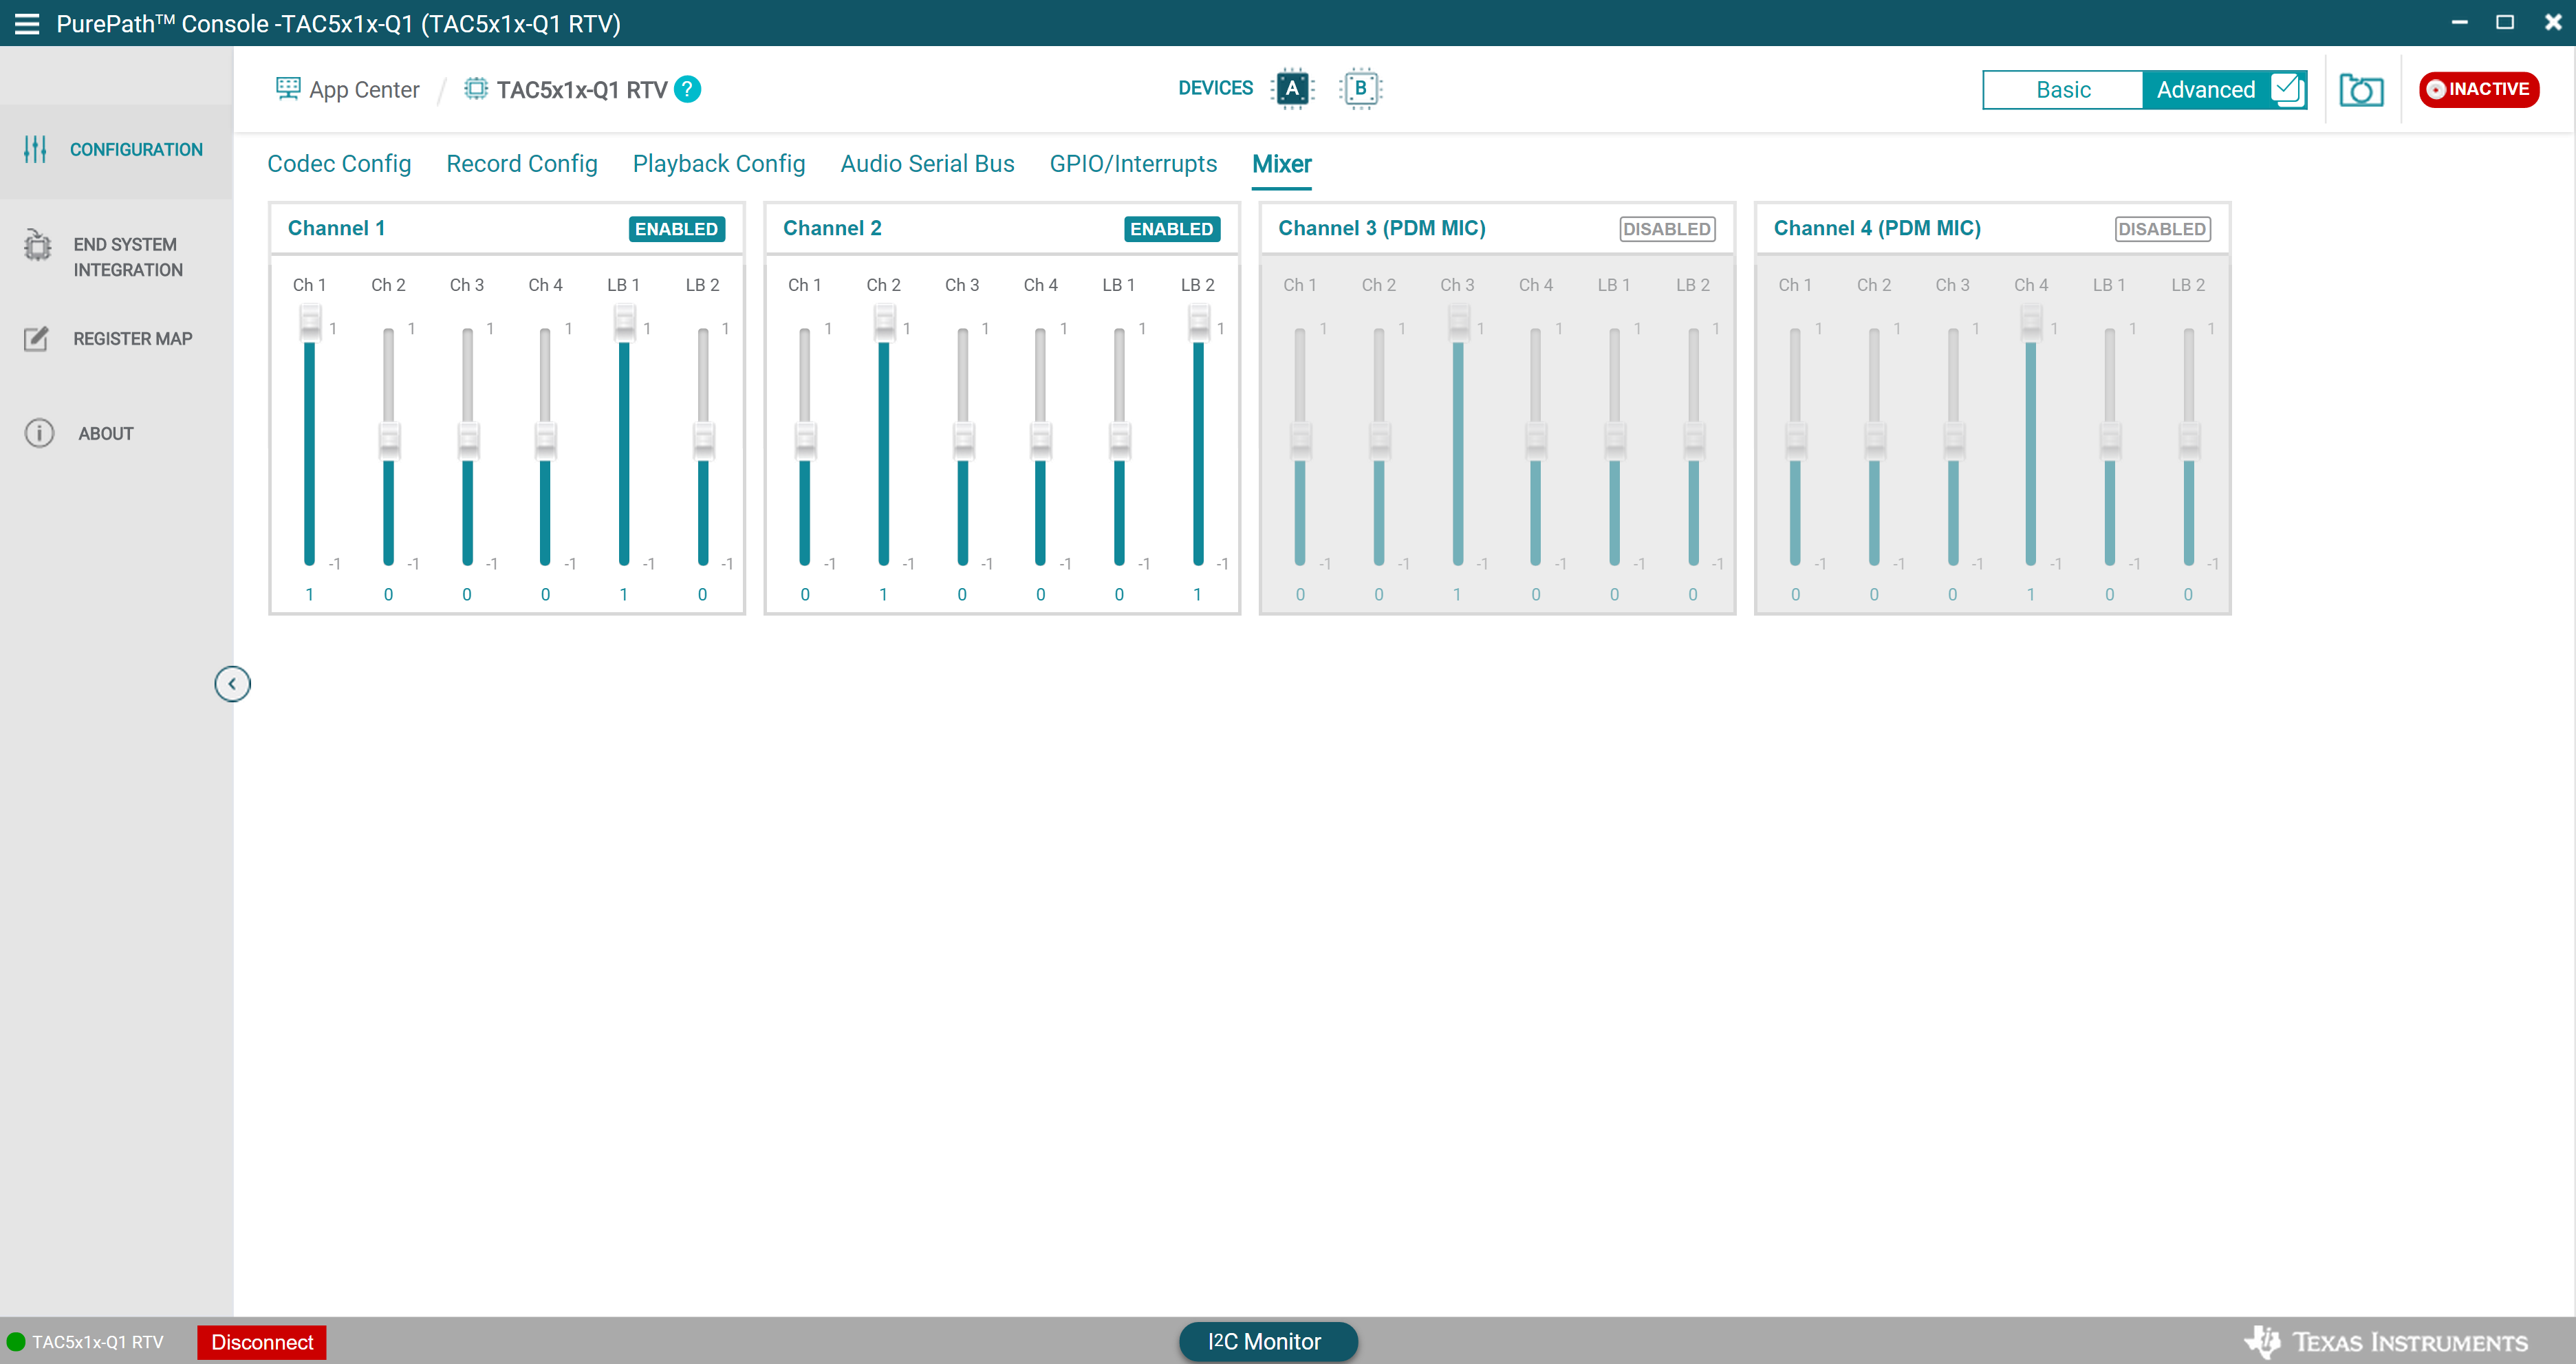Click the Channel 4 (PDM MIC) panel title
2576x1364 pixels.
point(1877,229)
